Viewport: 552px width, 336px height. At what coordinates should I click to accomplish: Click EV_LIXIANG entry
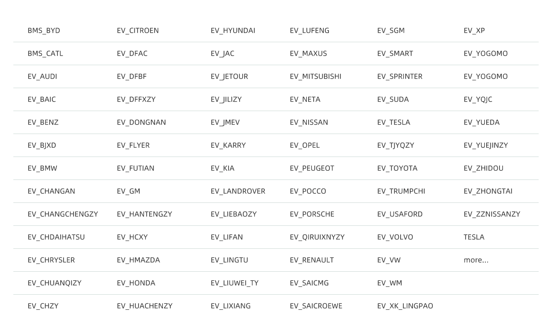(230, 306)
